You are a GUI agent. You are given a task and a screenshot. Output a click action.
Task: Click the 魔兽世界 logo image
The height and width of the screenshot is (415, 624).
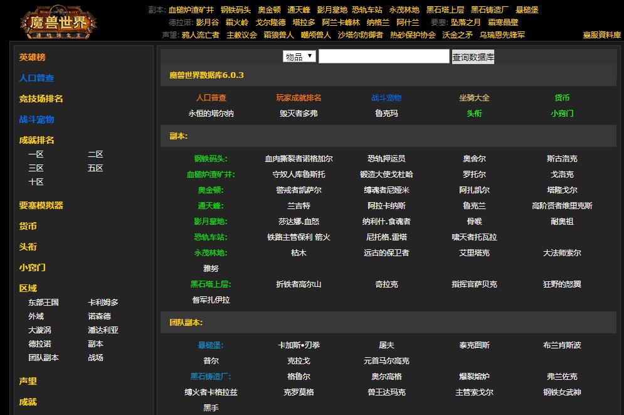pyautogui.click(x=58, y=22)
